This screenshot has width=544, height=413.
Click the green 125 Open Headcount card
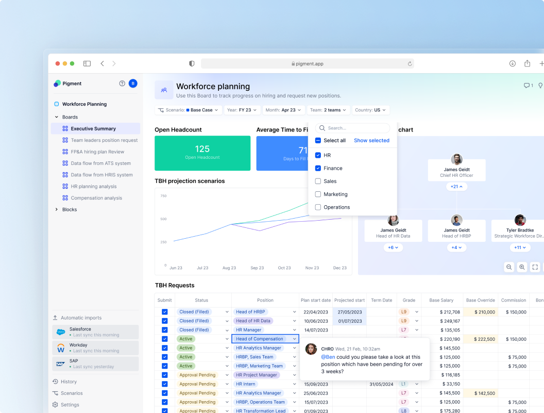[x=202, y=153]
